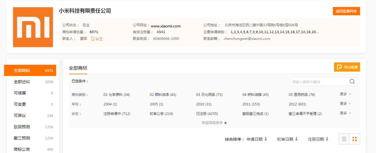376x153 pixels.
Task: Filter by status 已注册 (4255)
Action: coord(207,114)
